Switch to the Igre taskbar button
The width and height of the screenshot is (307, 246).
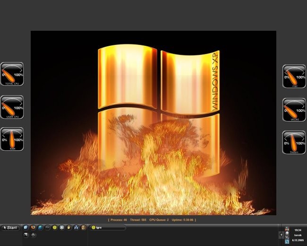point(108,228)
